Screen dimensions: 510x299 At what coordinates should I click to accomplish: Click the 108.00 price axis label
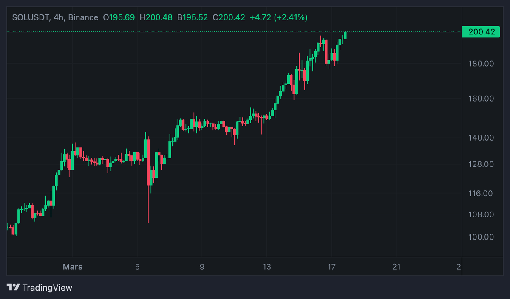click(482, 214)
